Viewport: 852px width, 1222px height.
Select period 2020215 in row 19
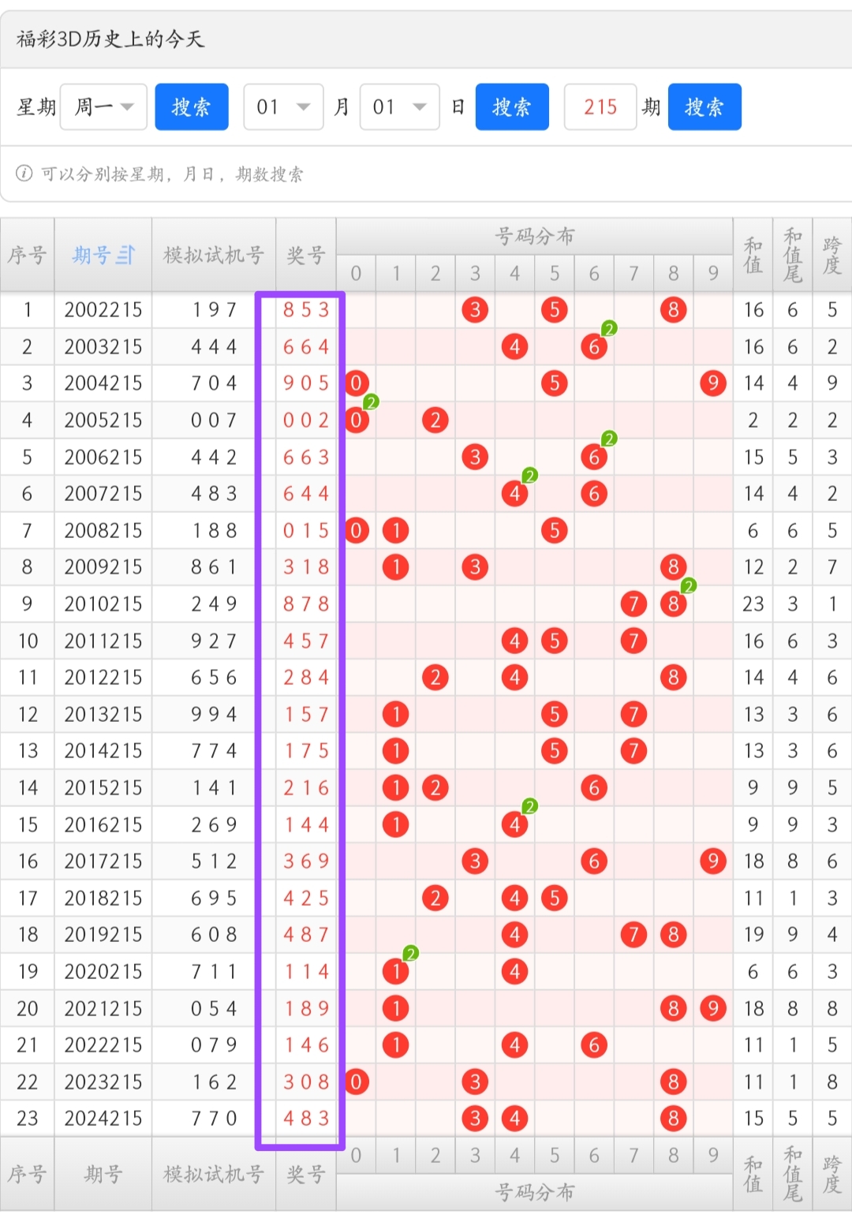pos(103,971)
